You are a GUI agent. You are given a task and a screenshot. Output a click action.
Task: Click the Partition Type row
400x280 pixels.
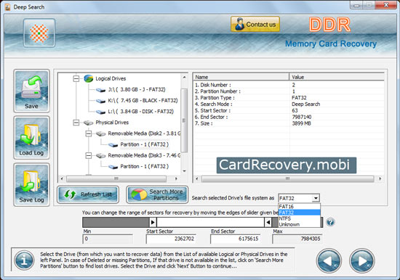click(289, 98)
